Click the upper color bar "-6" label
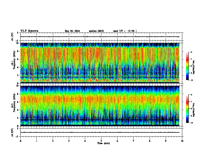 (x=191, y=52)
